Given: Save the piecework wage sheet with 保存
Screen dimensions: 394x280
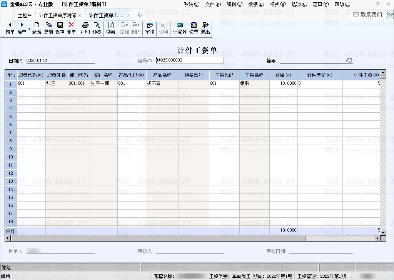Looking at the screenshot, I should [60, 28].
